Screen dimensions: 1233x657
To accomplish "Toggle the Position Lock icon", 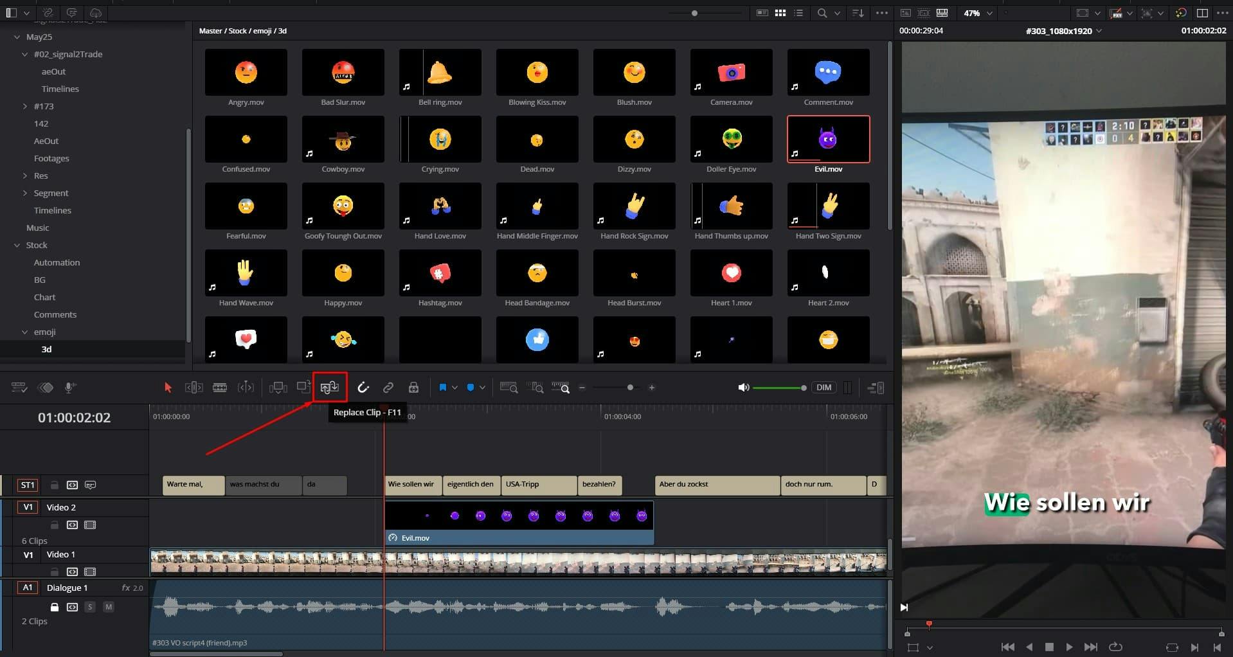I will coord(413,388).
